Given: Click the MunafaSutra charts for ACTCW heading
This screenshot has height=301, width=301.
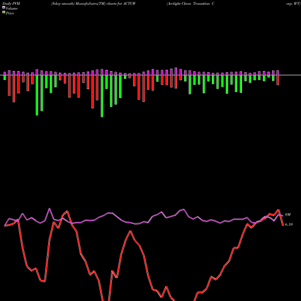Looking at the screenshot, I should [x=93, y=4].
